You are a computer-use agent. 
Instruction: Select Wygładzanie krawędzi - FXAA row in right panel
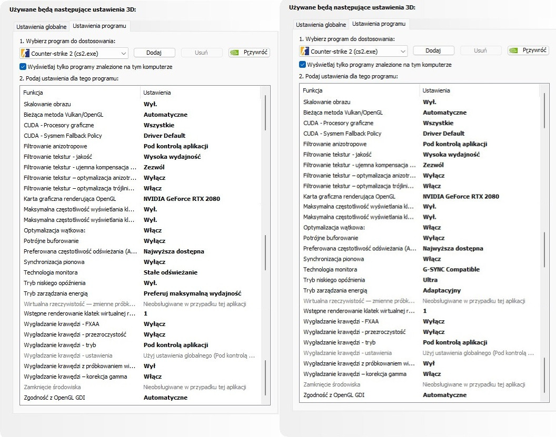point(420,321)
